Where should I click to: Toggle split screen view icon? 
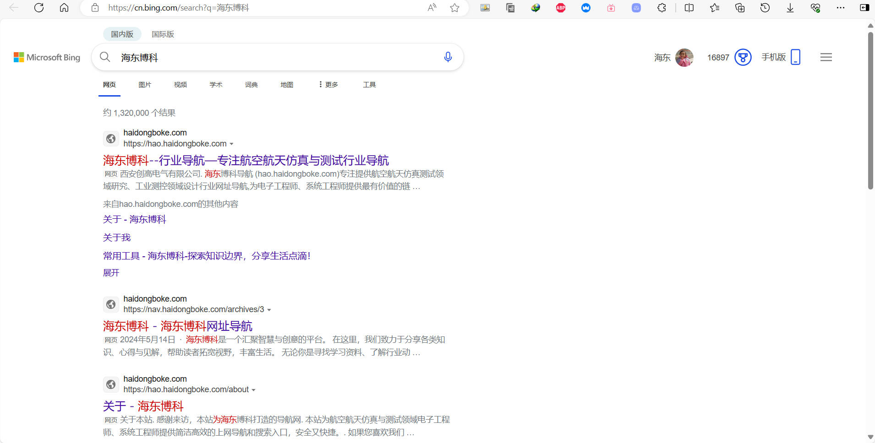(x=689, y=8)
